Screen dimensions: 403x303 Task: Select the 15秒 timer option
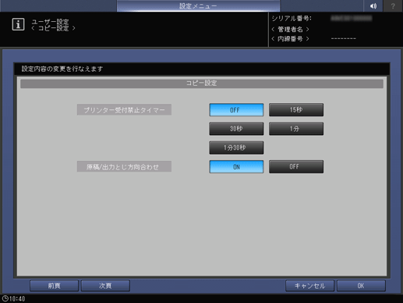296,110
